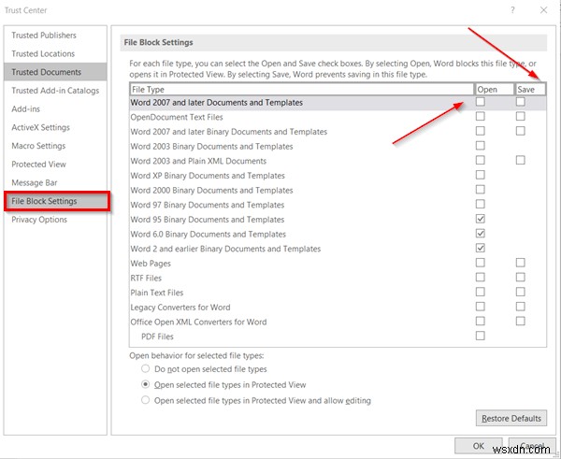Viewport: 561px width, 459px height.
Task: Open Privacy Options section
Action: click(39, 220)
